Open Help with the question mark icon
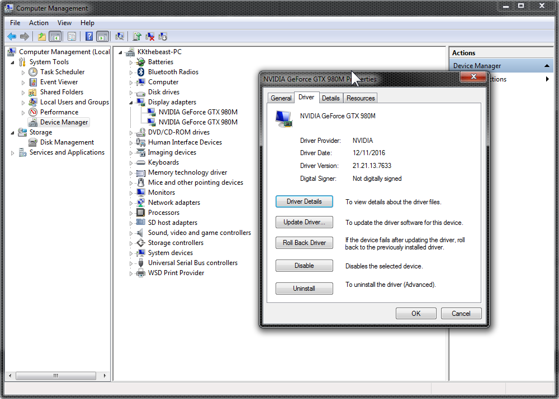 pyautogui.click(x=89, y=36)
